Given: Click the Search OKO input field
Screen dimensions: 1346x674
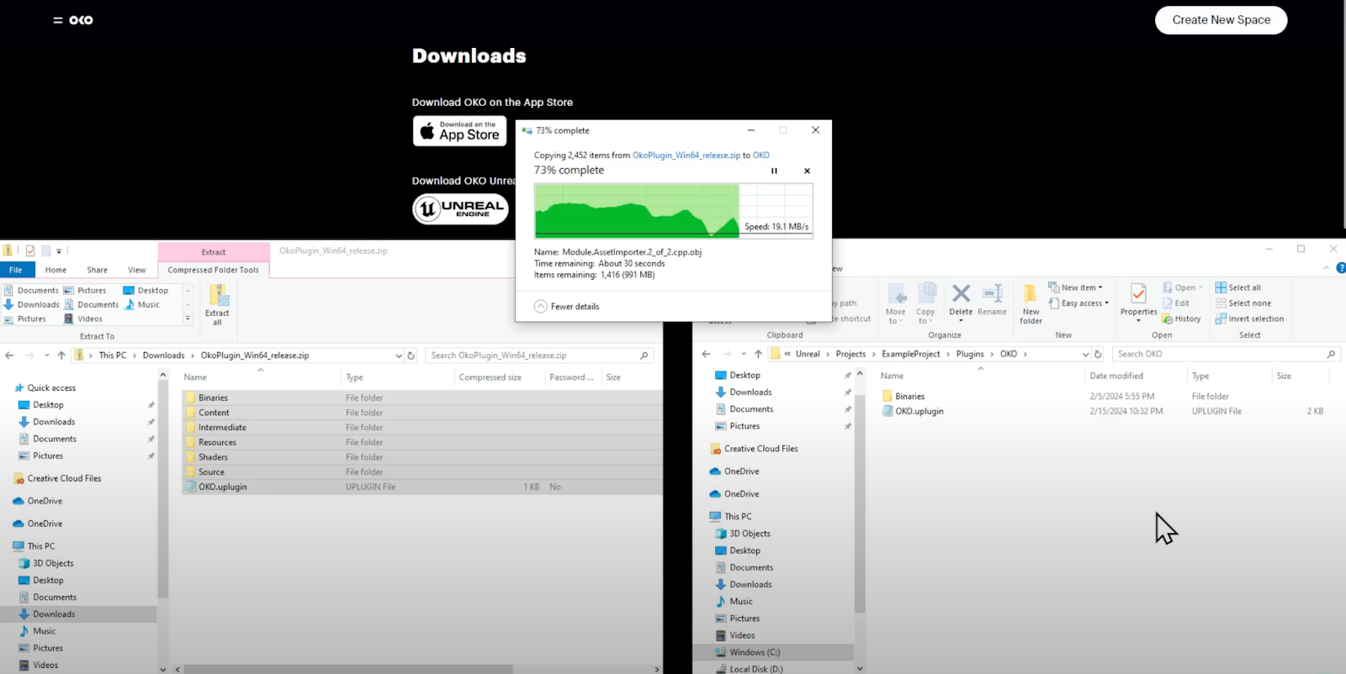Looking at the screenshot, I should (1220, 355).
